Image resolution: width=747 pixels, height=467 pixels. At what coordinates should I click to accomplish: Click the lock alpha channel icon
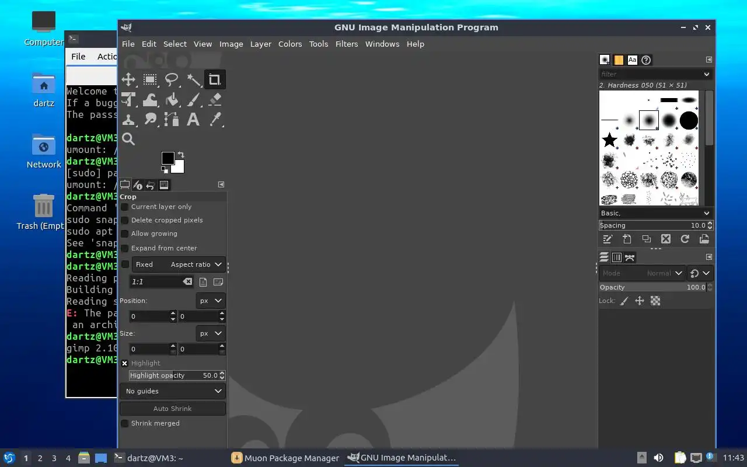point(655,301)
